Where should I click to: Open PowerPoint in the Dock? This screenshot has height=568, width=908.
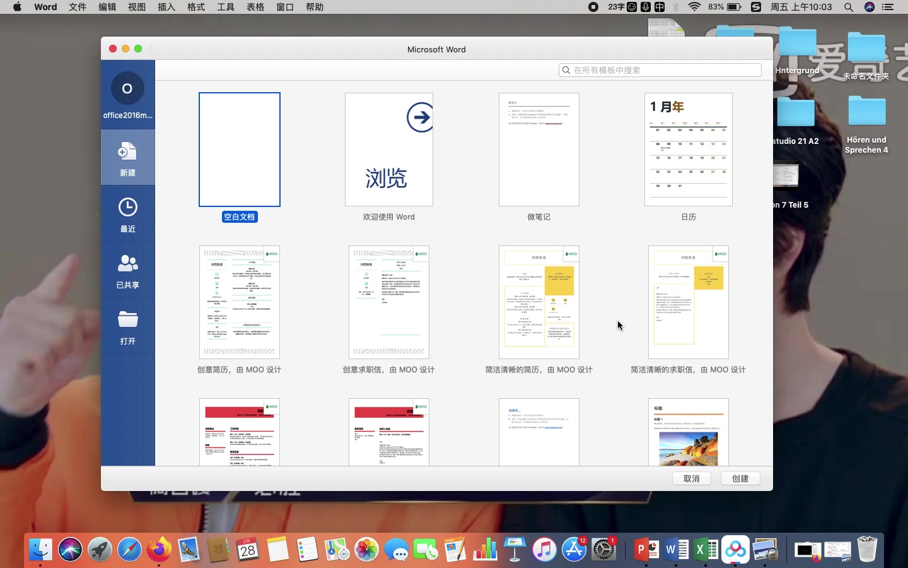point(646,550)
